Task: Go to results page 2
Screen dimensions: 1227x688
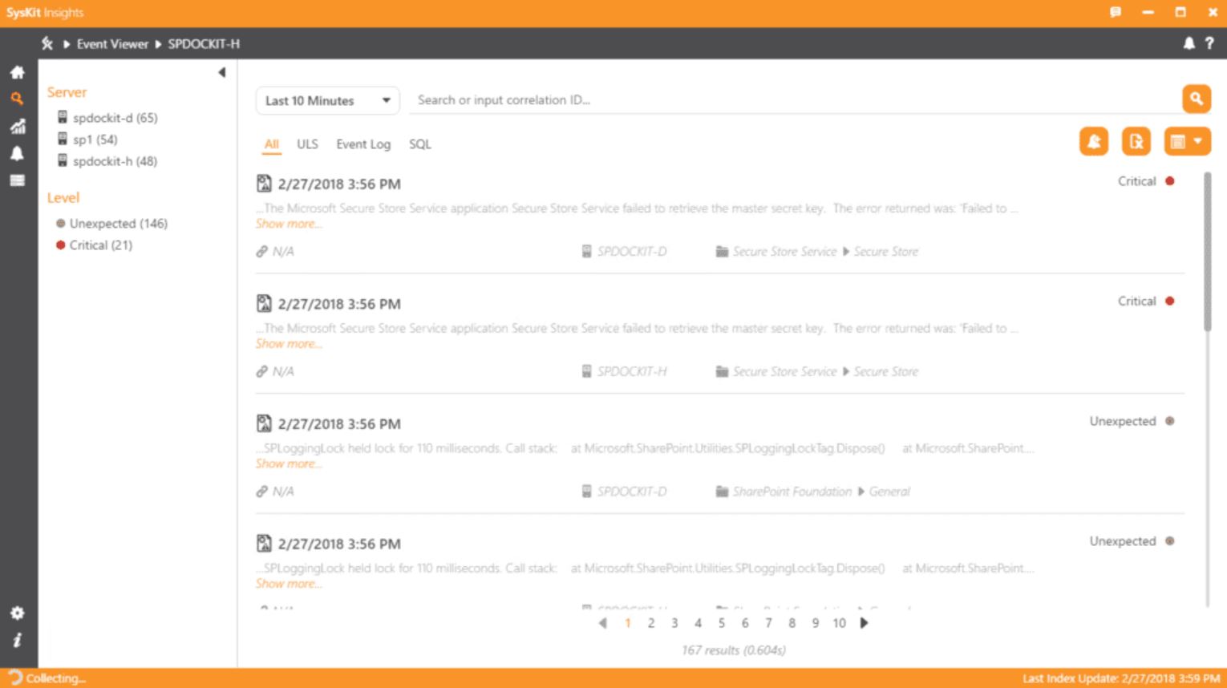Action: 651,623
